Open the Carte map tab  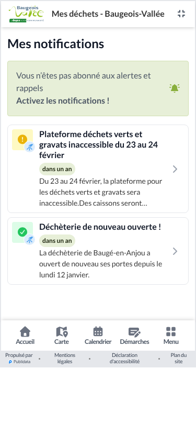pos(62,335)
